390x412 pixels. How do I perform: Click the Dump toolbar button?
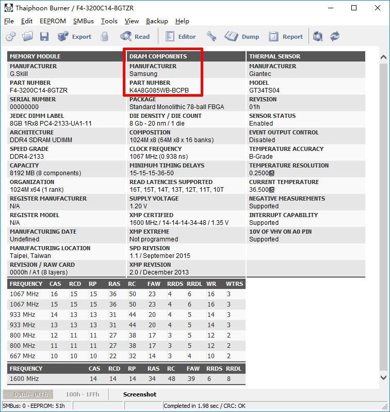click(241, 37)
